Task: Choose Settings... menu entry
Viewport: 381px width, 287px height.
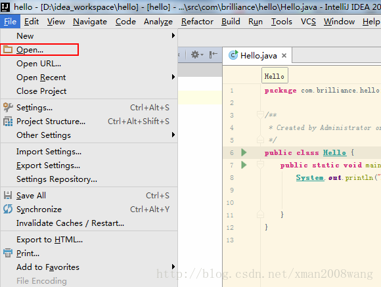Action: click(89, 108)
